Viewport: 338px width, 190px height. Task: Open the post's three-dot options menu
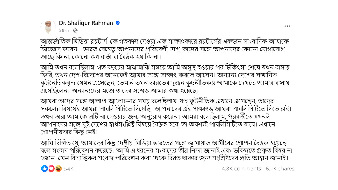[x=287, y=26]
